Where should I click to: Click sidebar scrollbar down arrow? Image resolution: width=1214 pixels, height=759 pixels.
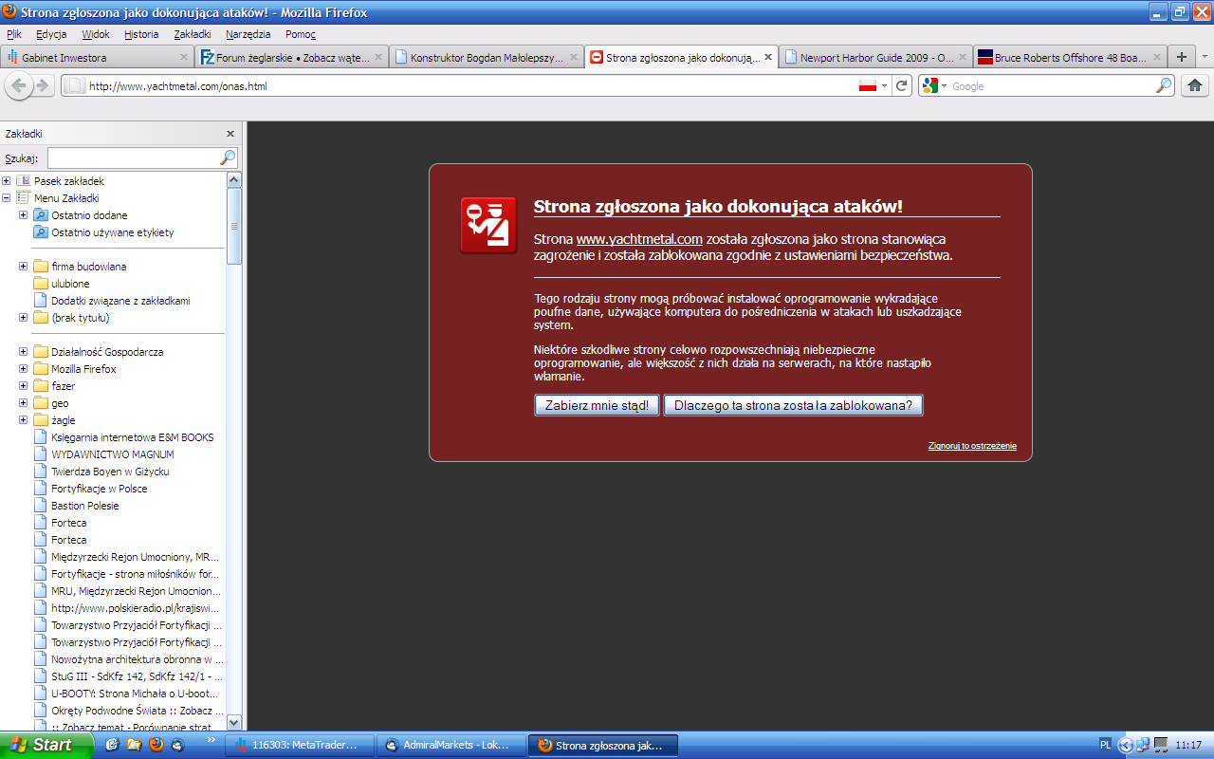pos(234,722)
